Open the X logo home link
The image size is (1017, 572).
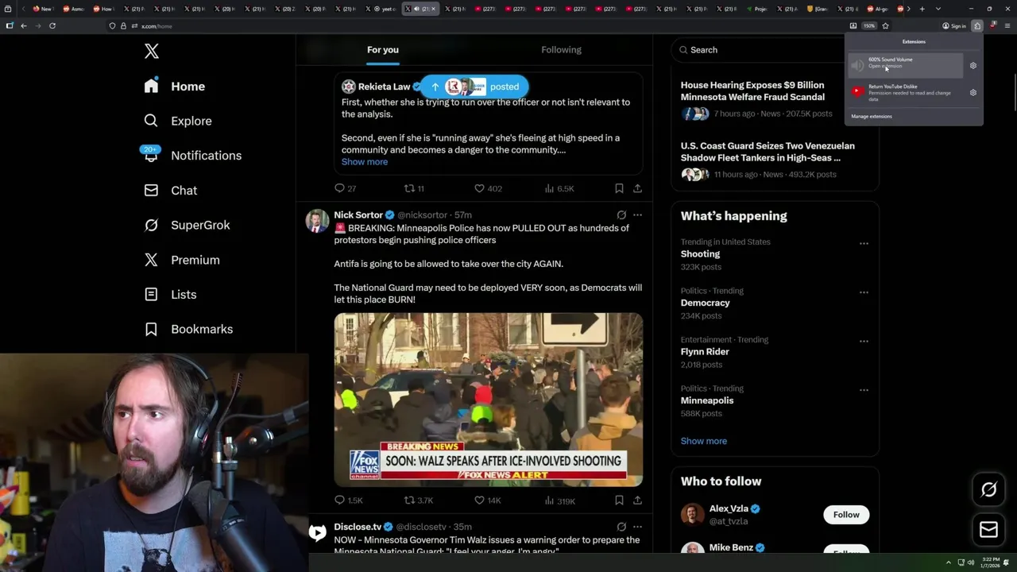pyautogui.click(x=152, y=52)
